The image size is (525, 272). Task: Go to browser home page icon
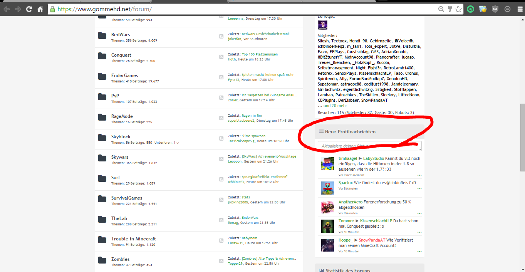40,9
